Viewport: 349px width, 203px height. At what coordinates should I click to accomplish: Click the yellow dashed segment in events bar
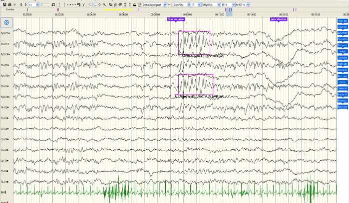coord(118,9)
